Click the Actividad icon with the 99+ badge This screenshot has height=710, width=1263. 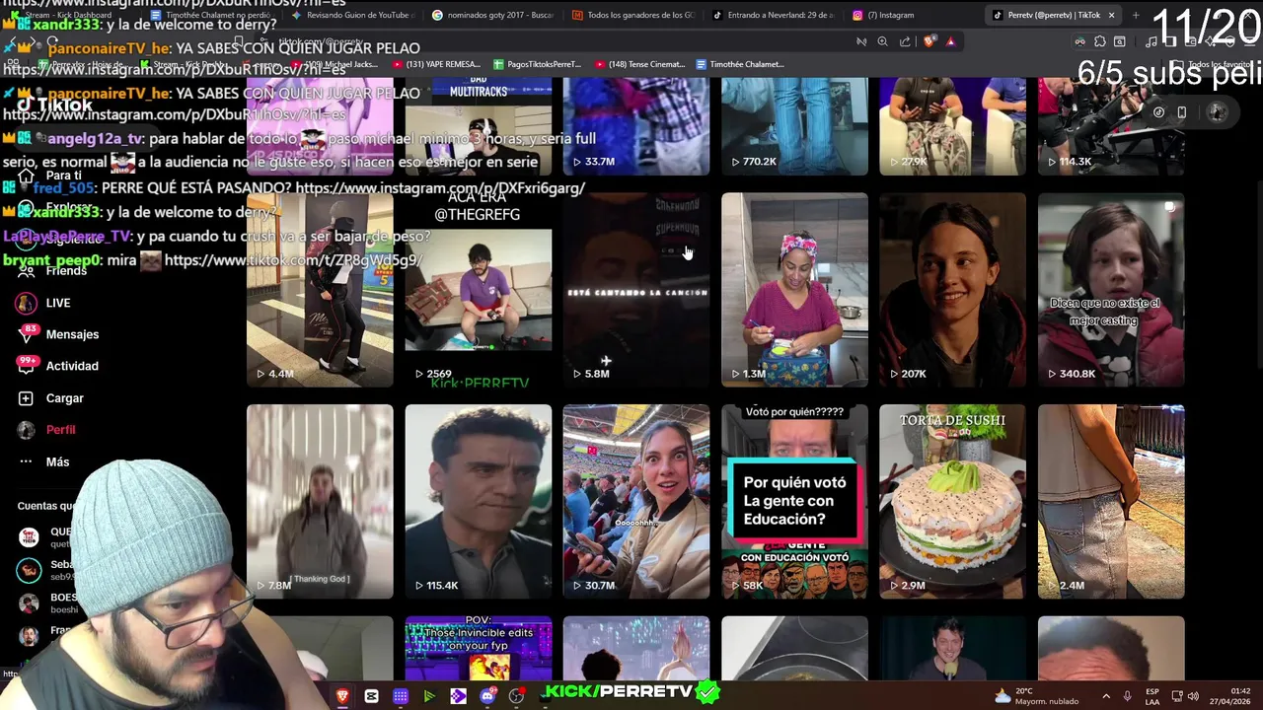(x=27, y=366)
